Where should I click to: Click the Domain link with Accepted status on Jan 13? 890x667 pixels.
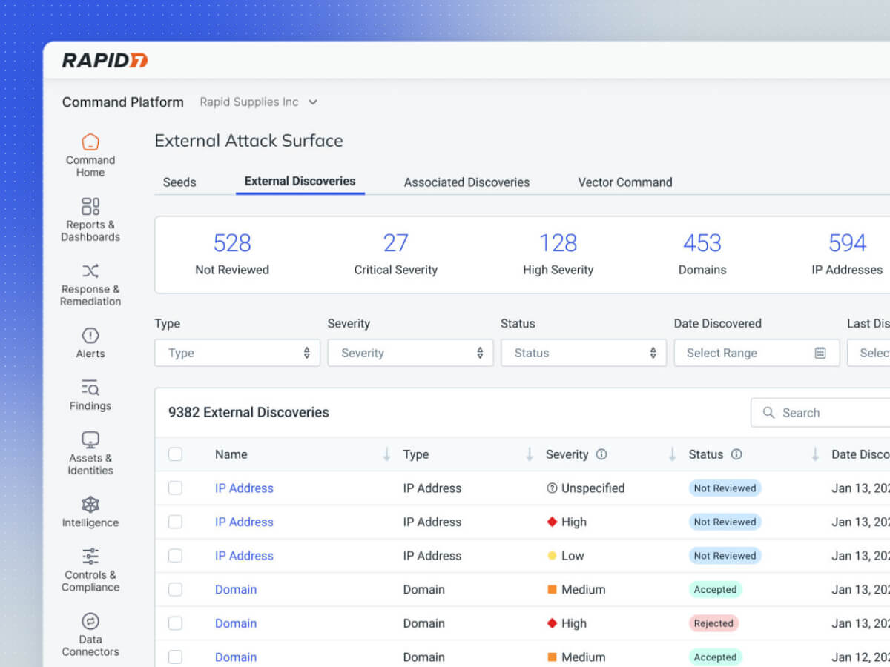tap(236, 590)
